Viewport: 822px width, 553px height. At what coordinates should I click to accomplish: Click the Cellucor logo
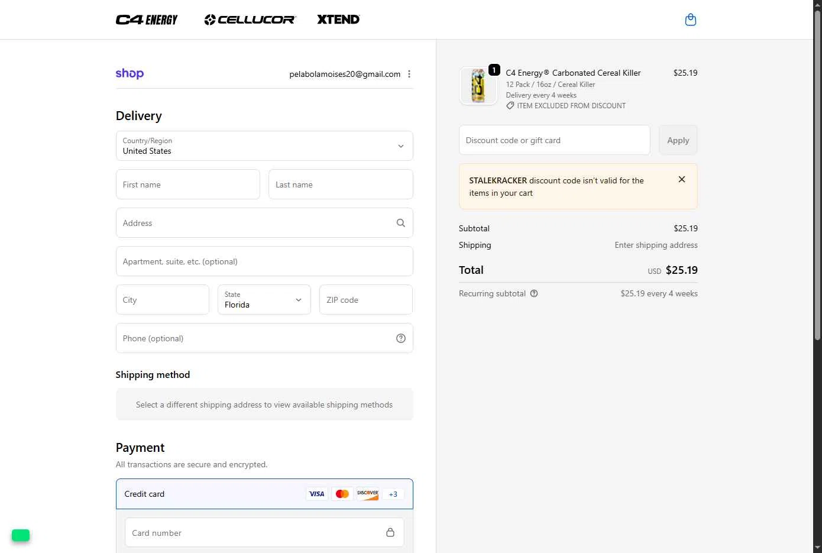click(250, 20)
